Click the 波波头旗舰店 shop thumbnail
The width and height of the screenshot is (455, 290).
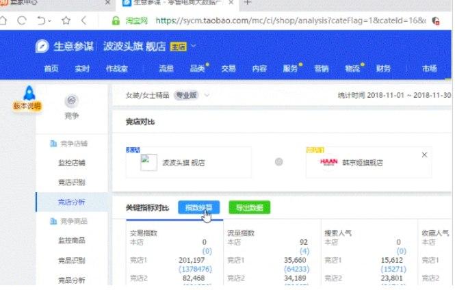point(148,162)
